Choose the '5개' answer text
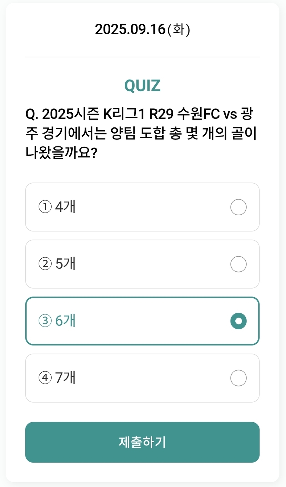 tap(65, 264)
